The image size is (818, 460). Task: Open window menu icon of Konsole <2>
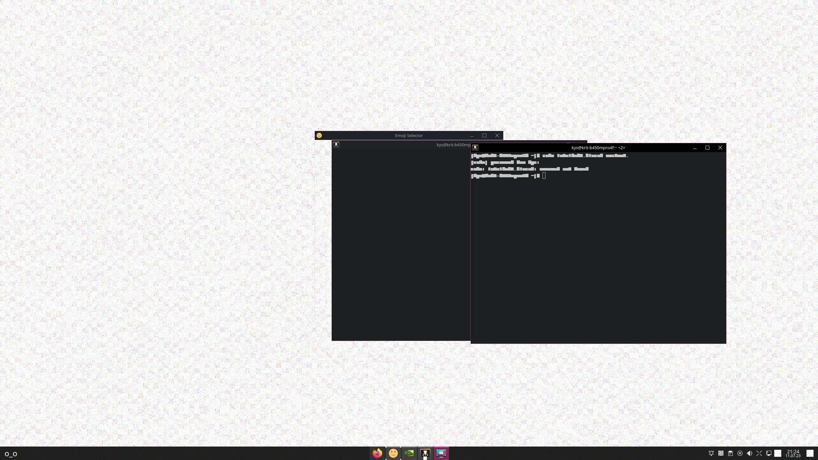pyautogui.click(x=475, y=148)
